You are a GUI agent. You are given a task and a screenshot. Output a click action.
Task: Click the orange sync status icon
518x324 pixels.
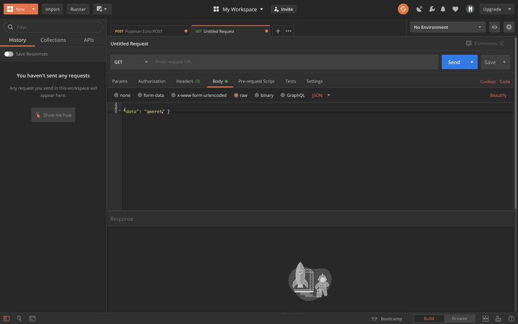[403, 9]
